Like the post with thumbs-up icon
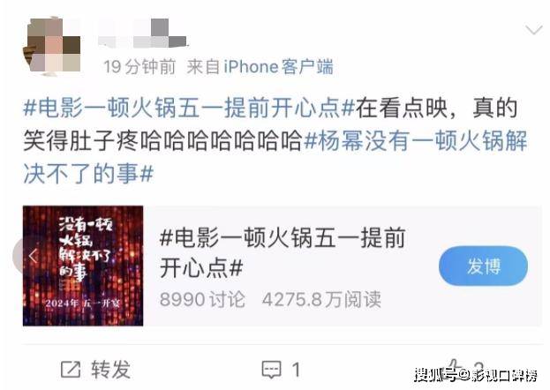 pos(455,367)
